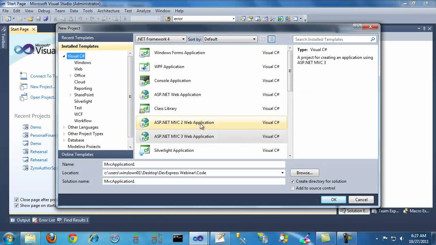Viewport: 436px width, 245px height.
Task: Click the Properties Window toolbar icon
Action: (250, 19)
